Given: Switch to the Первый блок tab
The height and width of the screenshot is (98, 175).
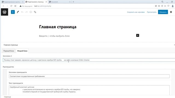Looking at the screenshot, I should point(9,51).
